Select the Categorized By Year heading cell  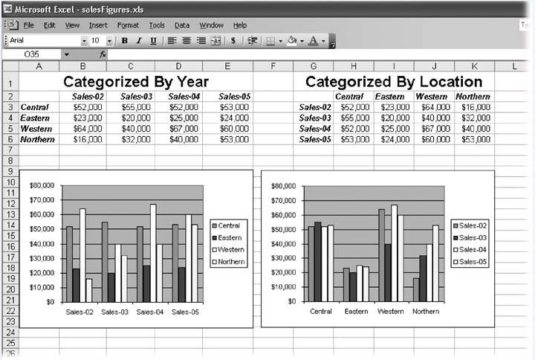(136, 82)
